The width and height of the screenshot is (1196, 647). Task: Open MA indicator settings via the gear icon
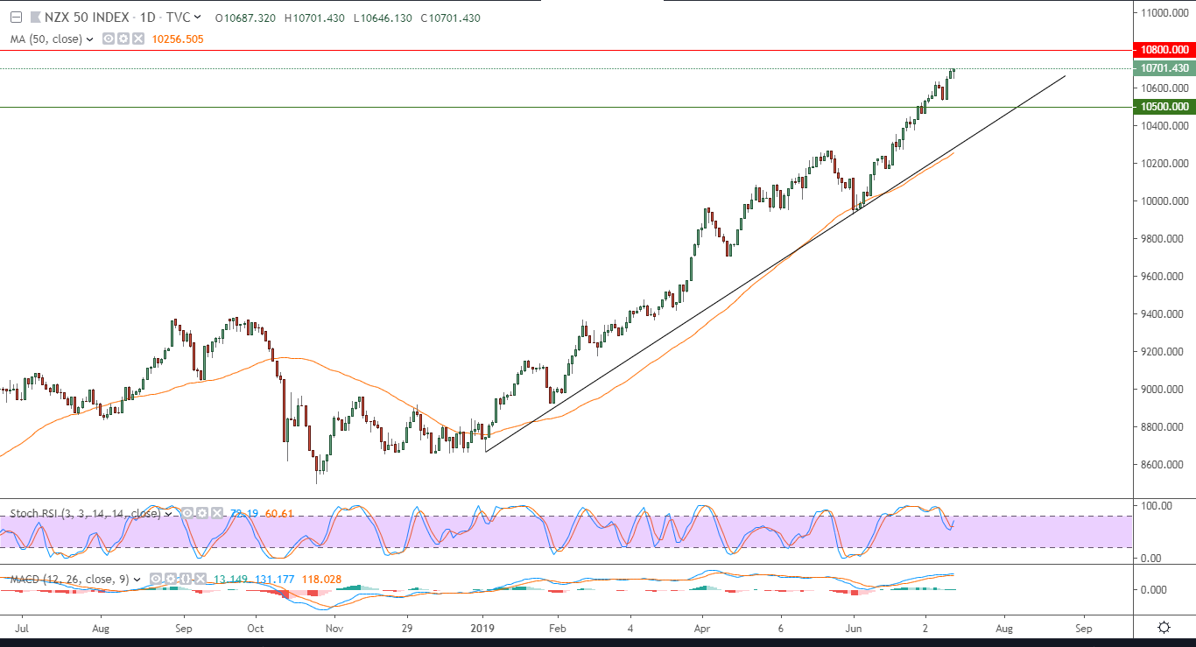(123, 39)
